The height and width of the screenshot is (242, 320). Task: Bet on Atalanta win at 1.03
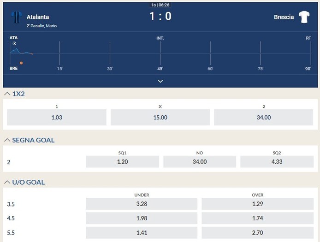(57, 118)
